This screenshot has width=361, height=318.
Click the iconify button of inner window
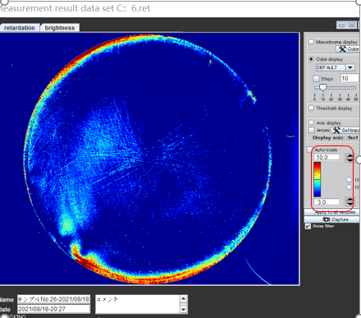pyautogui.click(x=341, y=25)
